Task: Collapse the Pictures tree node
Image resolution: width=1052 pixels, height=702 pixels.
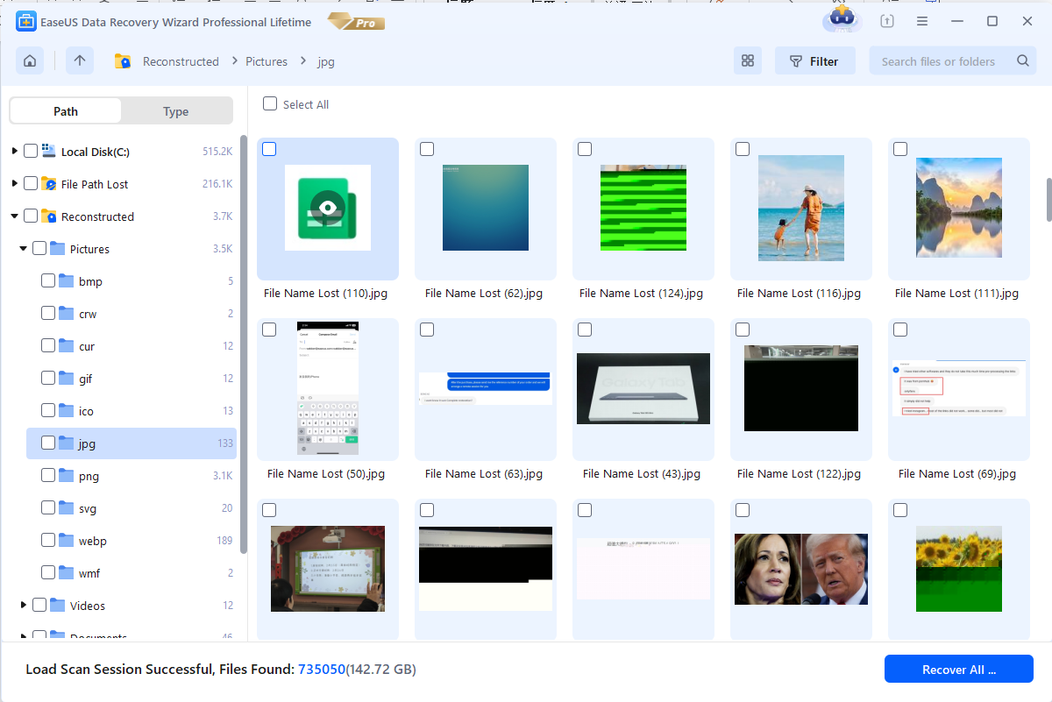Action: point(24,249)
